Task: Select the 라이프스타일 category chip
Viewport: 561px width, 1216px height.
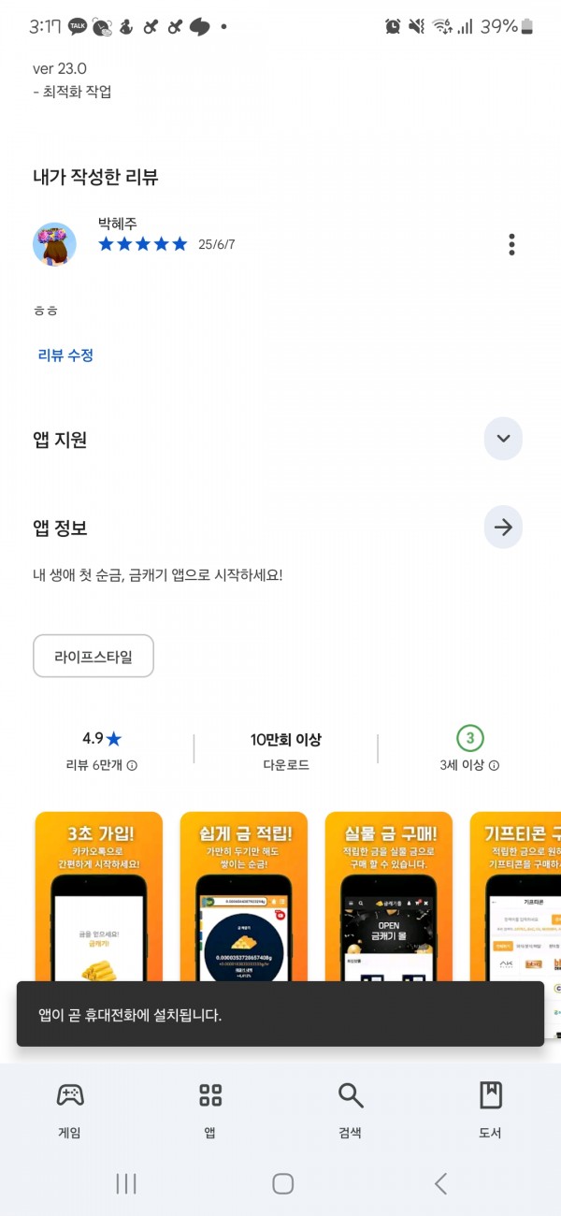Action: click(93, 657)
